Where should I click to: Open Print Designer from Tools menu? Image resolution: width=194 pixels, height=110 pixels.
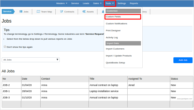(113, 30)
